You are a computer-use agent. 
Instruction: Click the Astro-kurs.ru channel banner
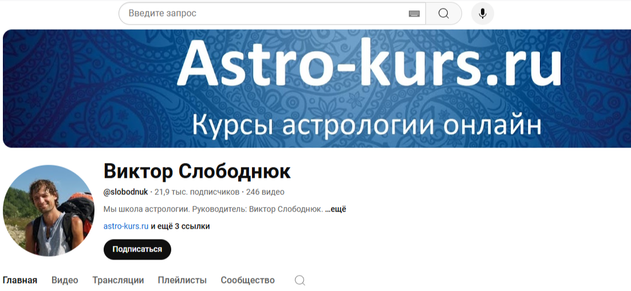point(317,89)
